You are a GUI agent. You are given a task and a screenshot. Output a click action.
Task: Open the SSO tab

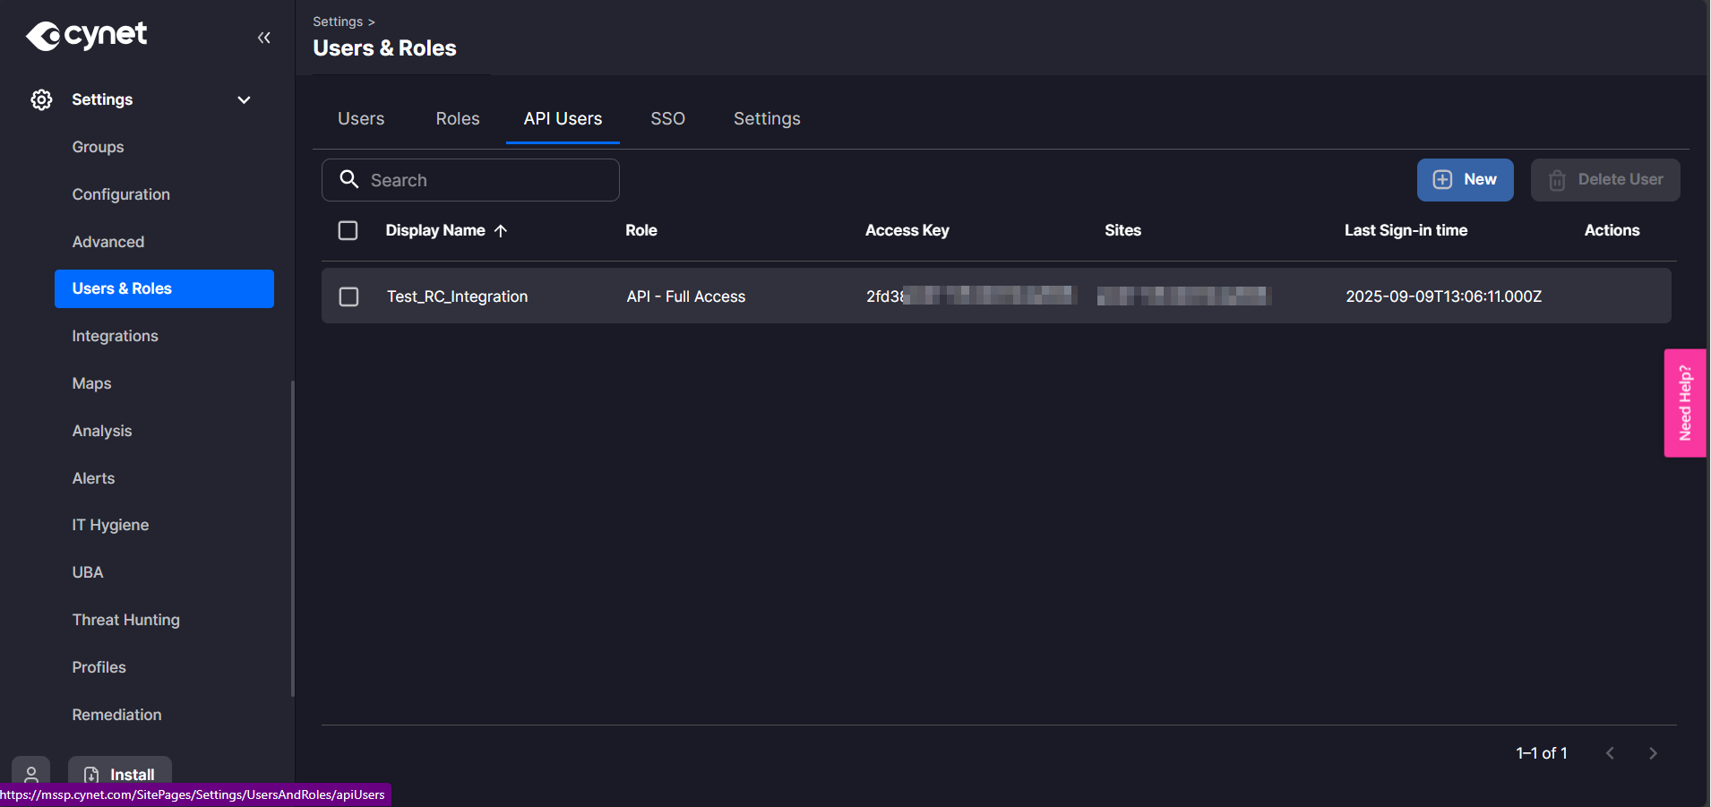pyautogui.click(x=667, y=118)
